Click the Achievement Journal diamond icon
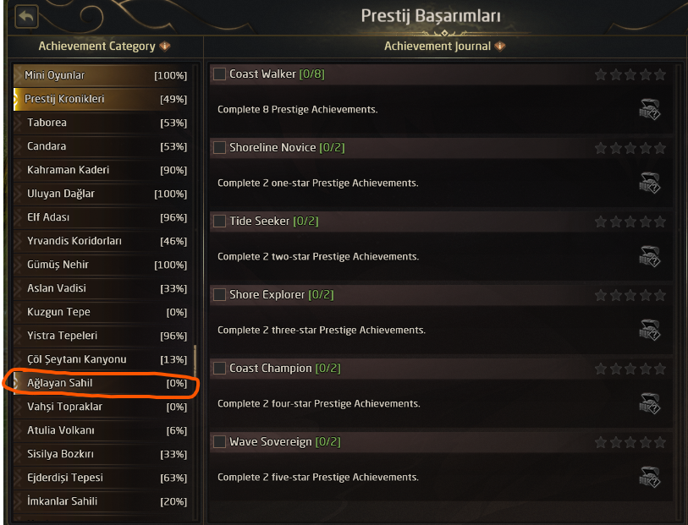Viewport: 688px width, 525px height. pos(501,46)
